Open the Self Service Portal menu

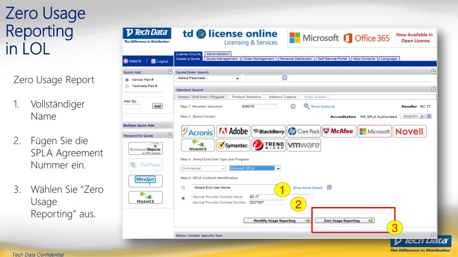332,59
